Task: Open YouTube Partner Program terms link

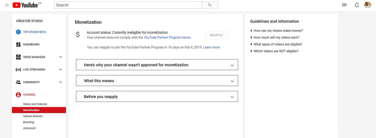Action: coord(167,37)
